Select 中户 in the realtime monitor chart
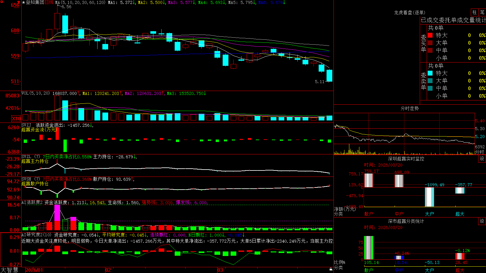This screenshot has width=486, height=273. pos(399,214)
